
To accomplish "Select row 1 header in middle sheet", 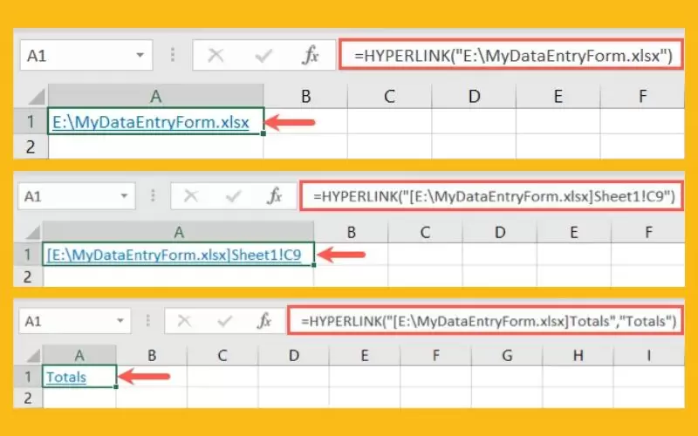I will pyautogui.click(x=28, y=255).
